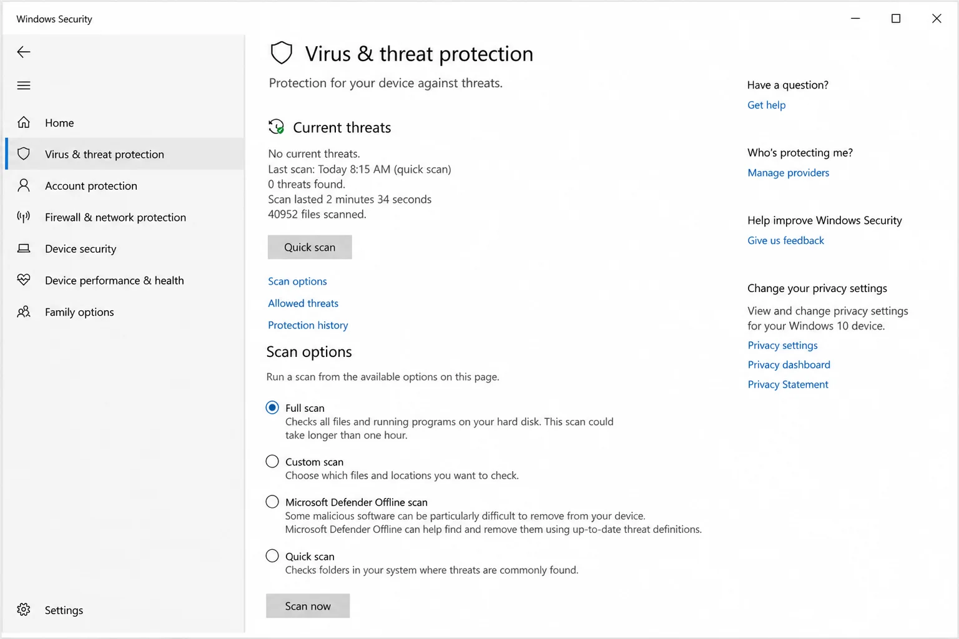Click the Scan now button
Screen dimensions: 959x639
pyautogui.click(x=308, y=606)
